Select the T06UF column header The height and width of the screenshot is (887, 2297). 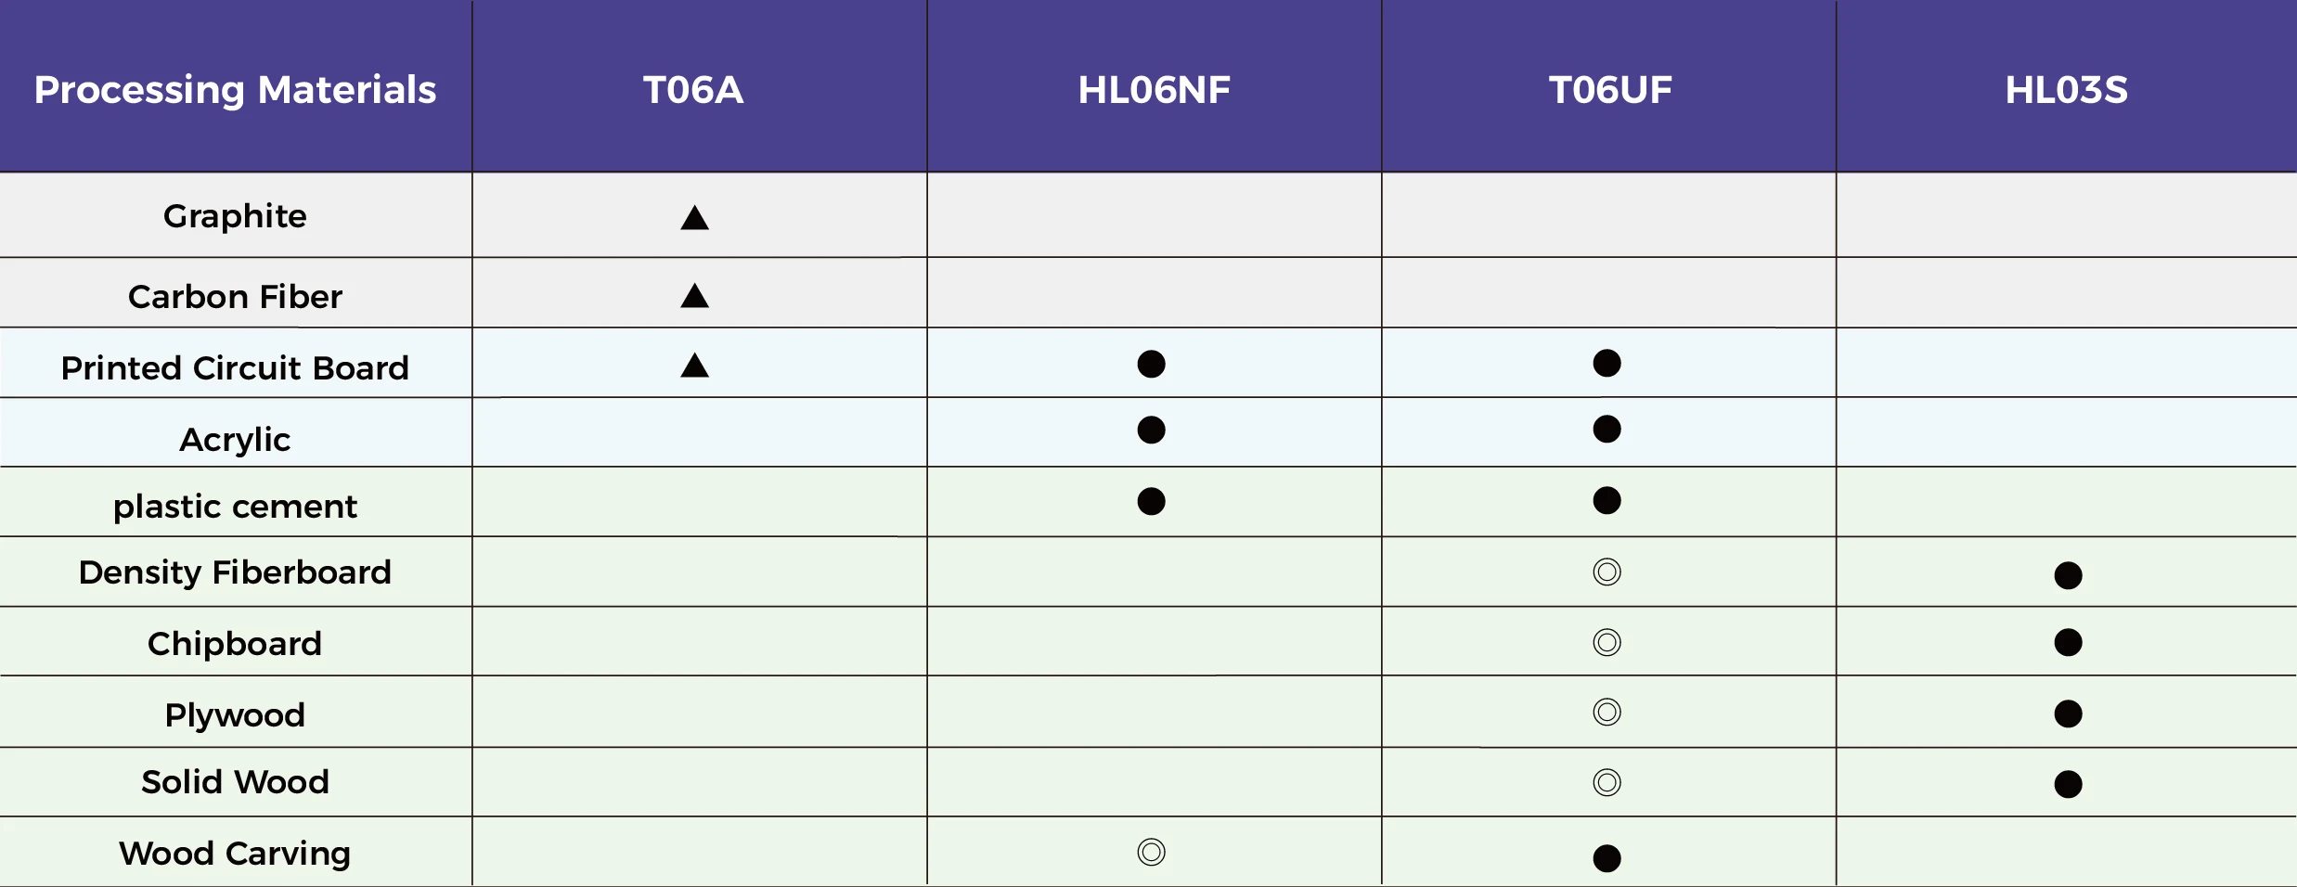(x=1610, y=89)
